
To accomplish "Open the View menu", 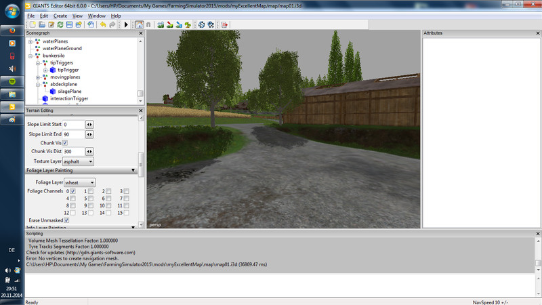I will (x=77, y=16).
